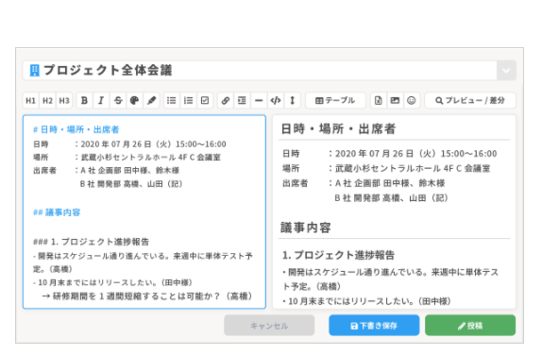This screenshot has height=355, width=542.
Task: Click the キャンセル cancel button
Action: pyautogui.click(x=269, y=326)
